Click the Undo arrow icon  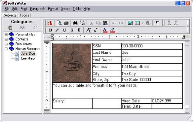(114, 23)
